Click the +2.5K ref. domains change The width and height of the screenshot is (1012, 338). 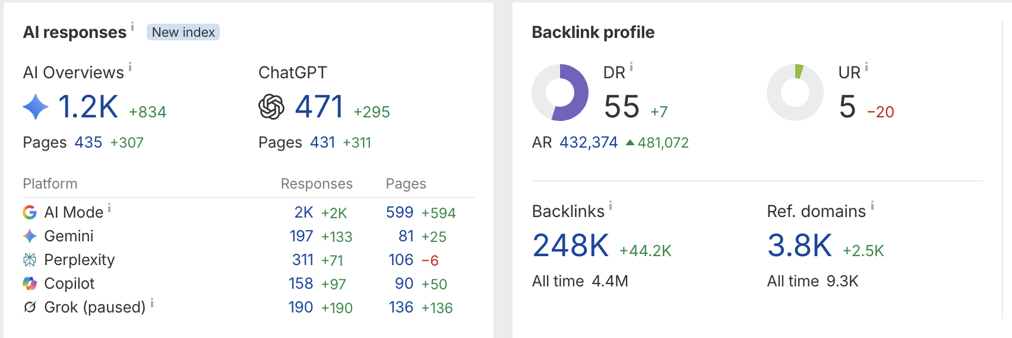coord(864,251)
